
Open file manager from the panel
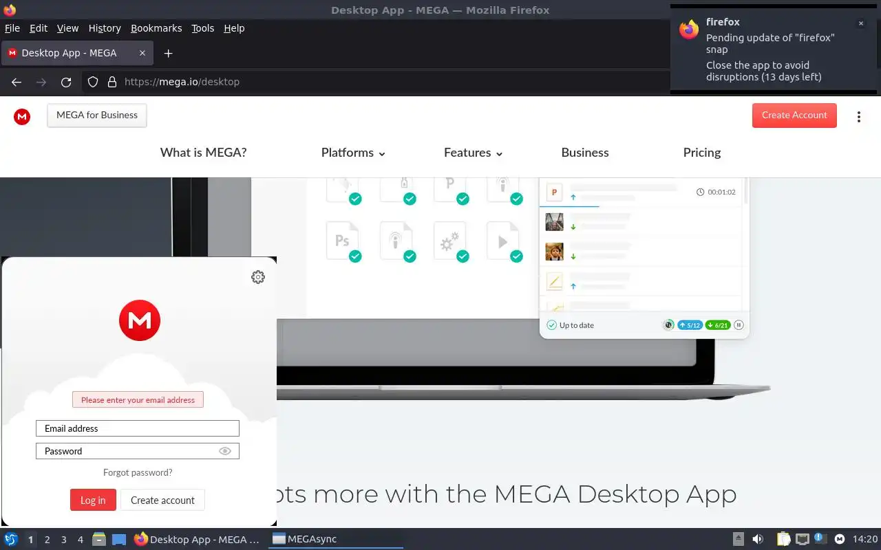click(98, 539)
